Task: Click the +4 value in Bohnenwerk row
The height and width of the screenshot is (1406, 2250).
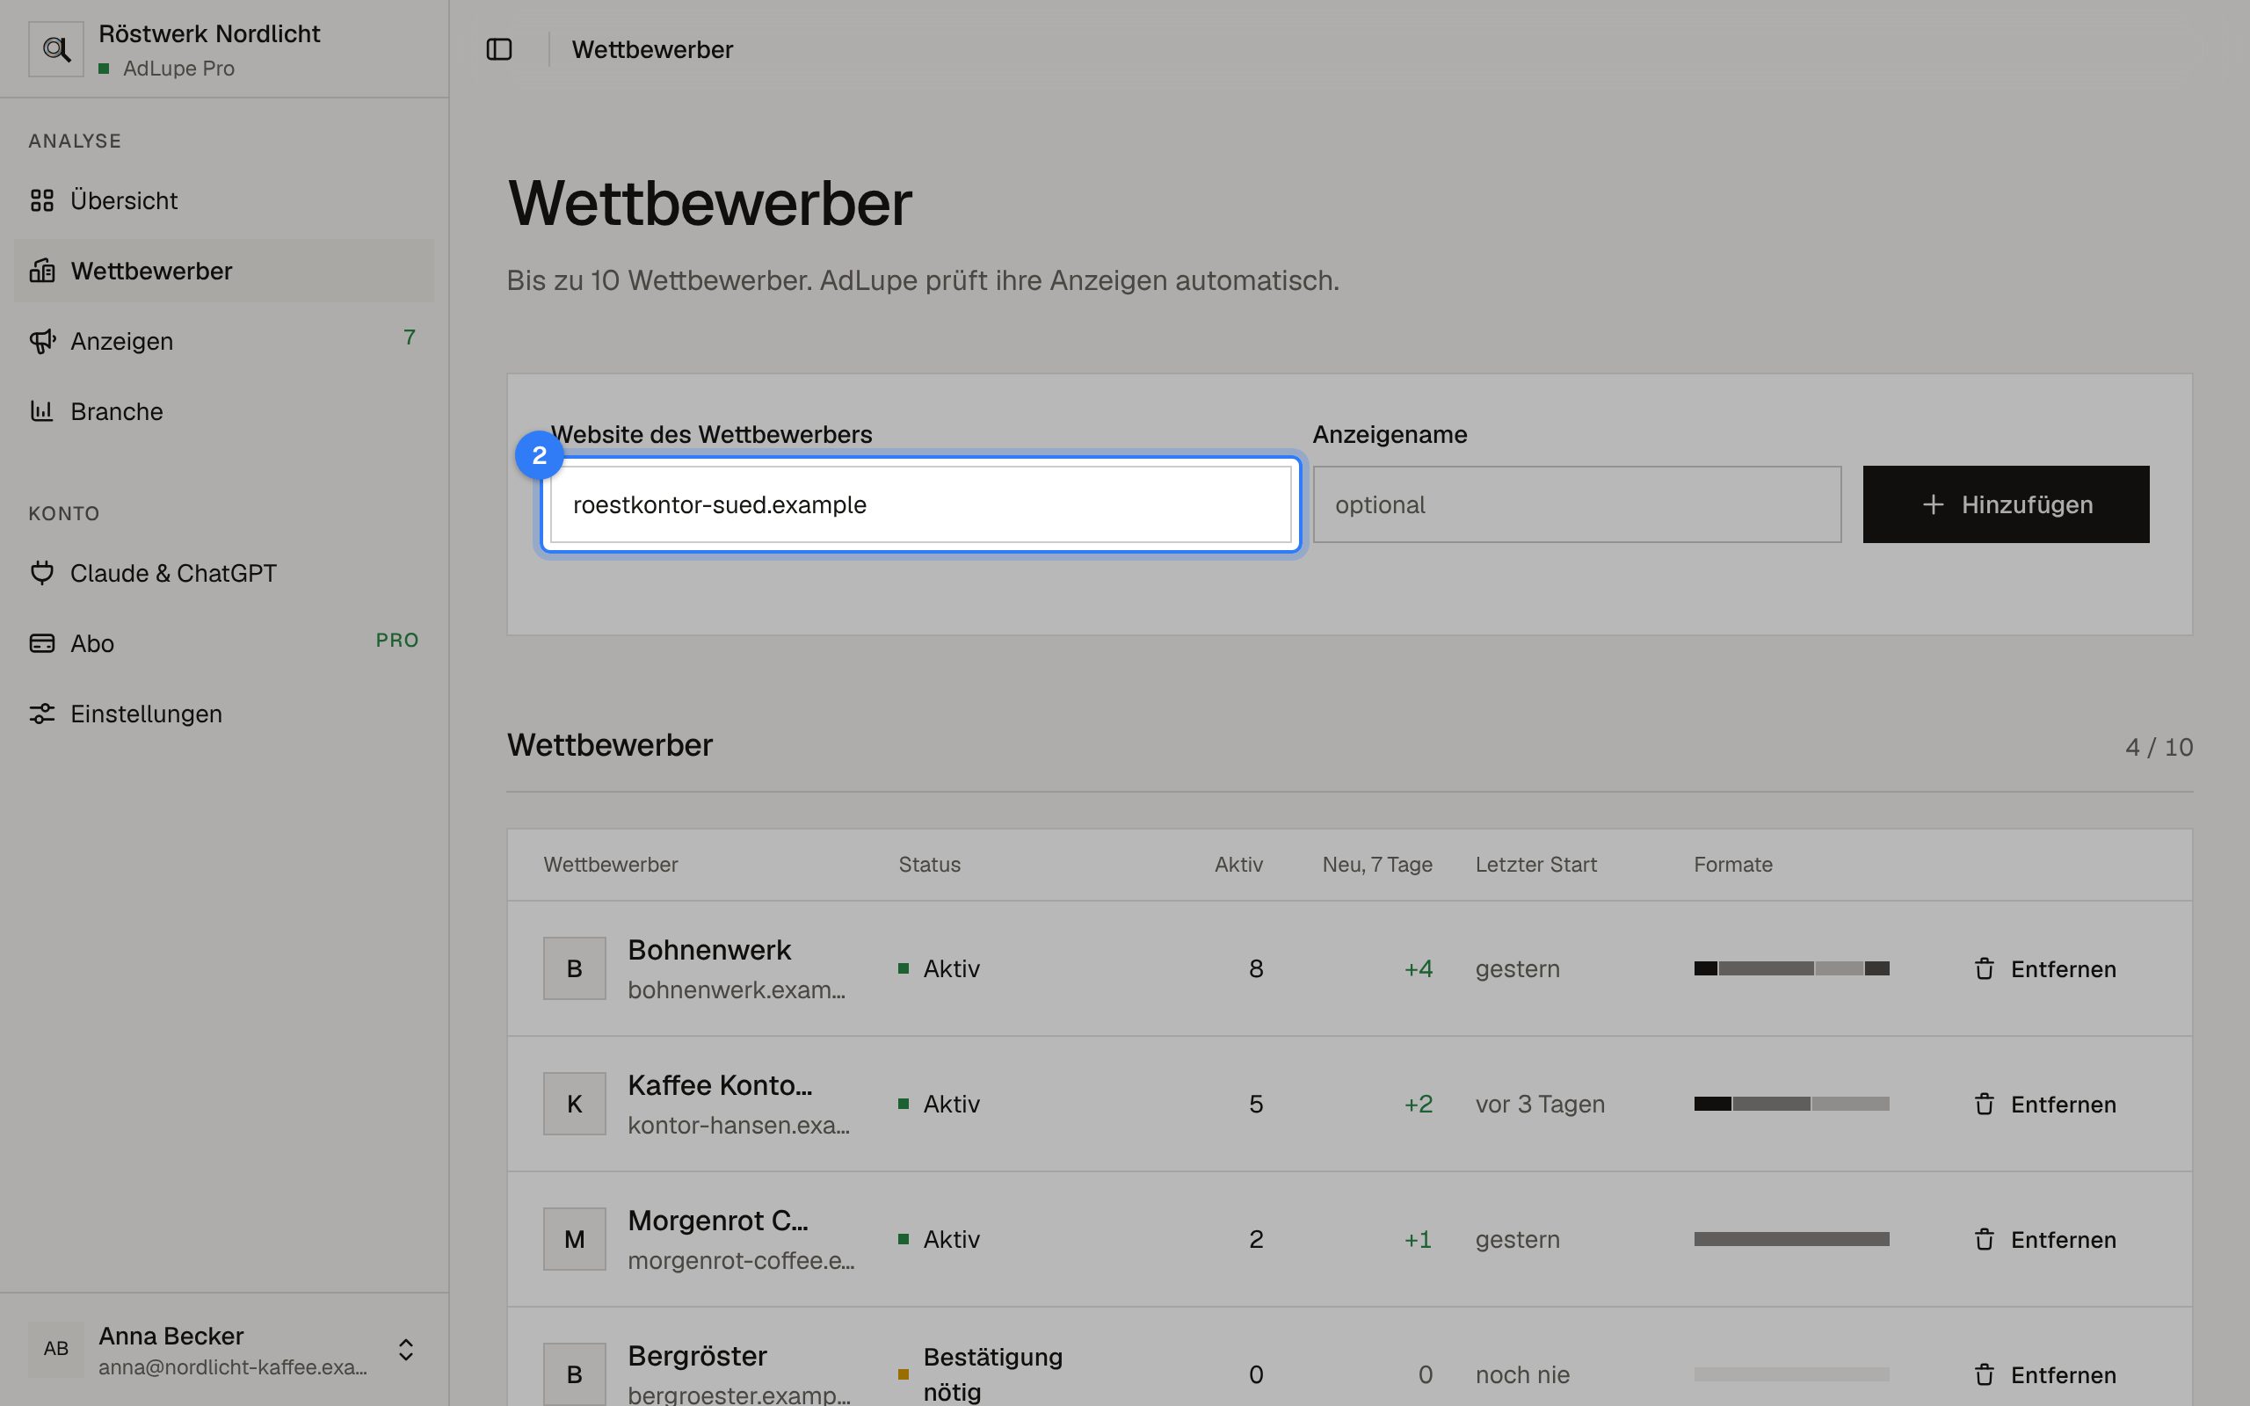Action: click(1418, 968)
